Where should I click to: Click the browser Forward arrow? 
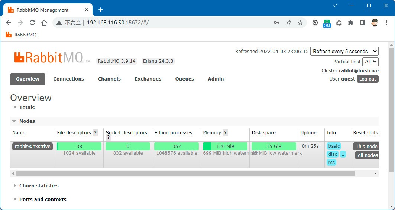click(20, 23)
